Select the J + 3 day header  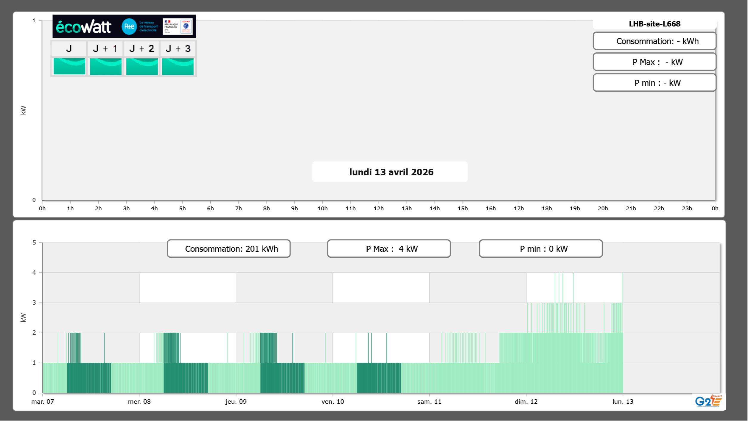[x=178, y=49]
